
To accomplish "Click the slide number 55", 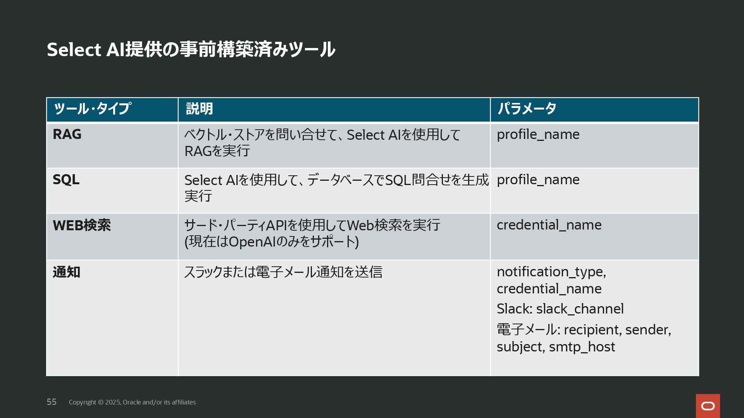I will pyautogui.click(x=52, y=402).
